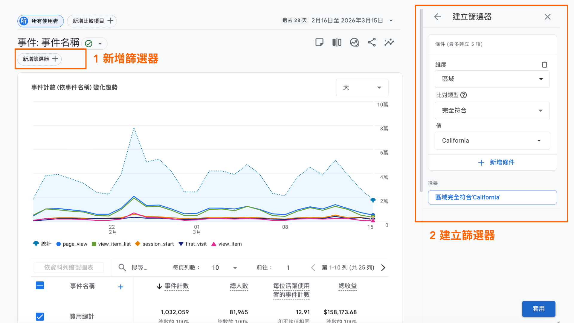The image size is (574, 323).
Task: Click the AI sparkle analytics icon
Action: point(389,42)
